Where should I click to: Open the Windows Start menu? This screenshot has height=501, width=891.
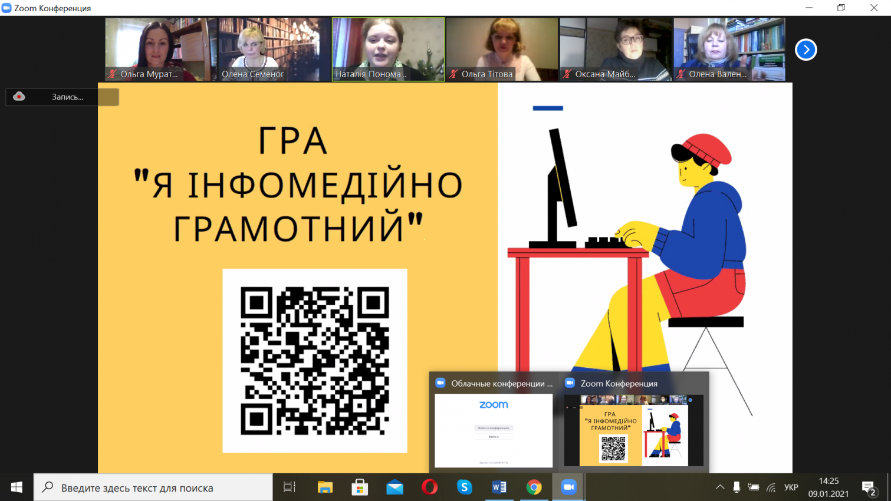point(17,487)
